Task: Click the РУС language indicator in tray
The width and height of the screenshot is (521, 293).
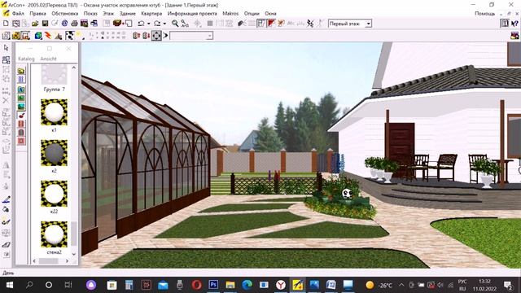Action: pos(462,282)
